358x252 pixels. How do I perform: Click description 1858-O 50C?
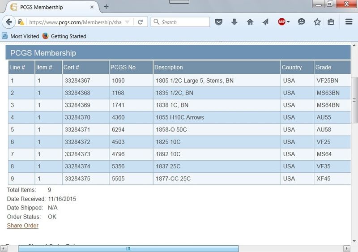[x=171, y=130]
